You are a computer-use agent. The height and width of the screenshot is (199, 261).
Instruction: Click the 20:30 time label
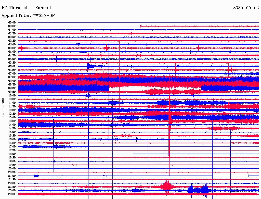tap(12, 172)
